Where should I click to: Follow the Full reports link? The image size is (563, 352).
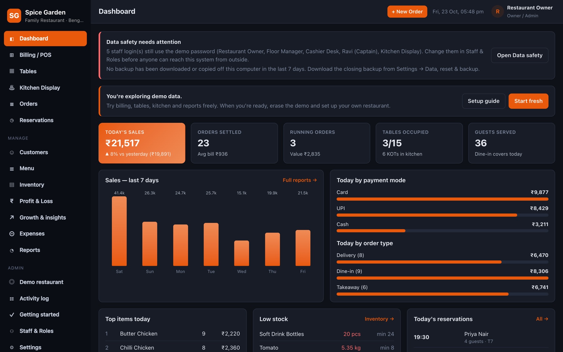point(300,180)
